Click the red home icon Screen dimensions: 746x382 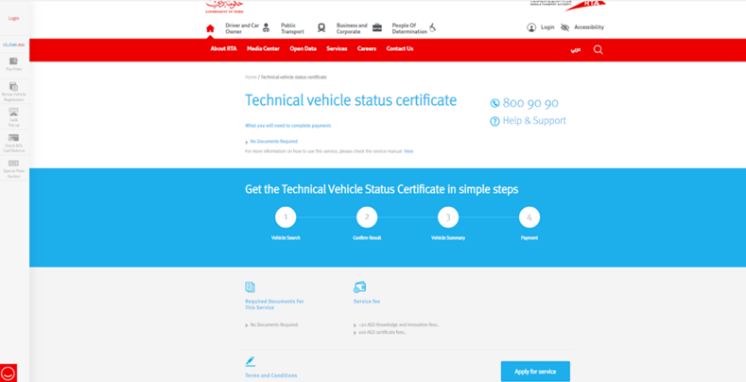click(x=210, y=28)
